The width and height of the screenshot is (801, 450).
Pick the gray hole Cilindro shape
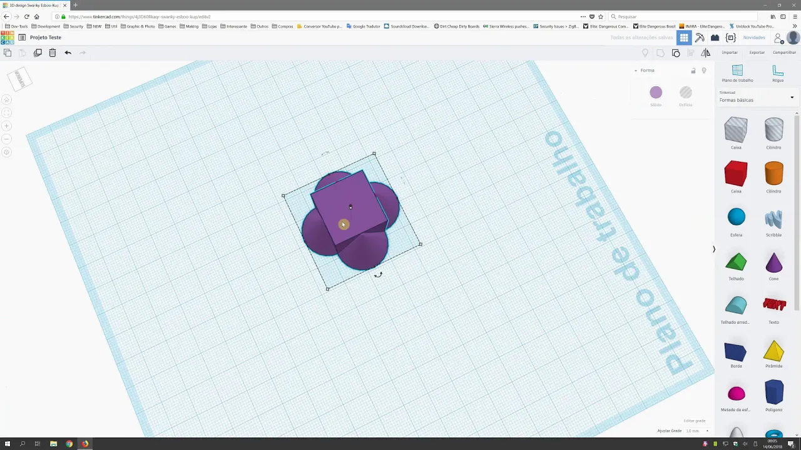coord(773,131)
